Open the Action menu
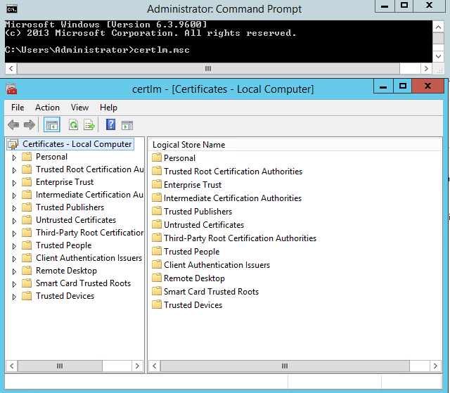Image resolution: width=450 pixels, height=393 pixels. [47, 108]
